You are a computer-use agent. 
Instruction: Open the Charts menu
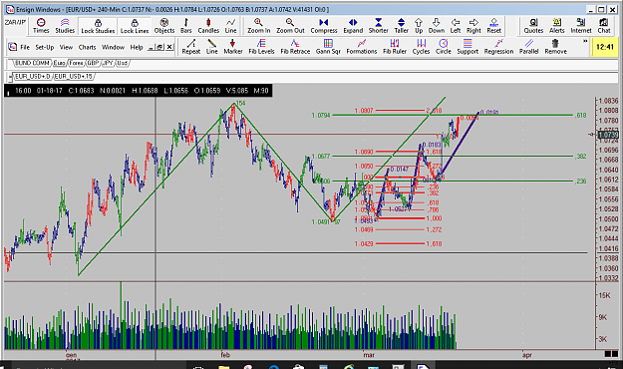(87, 47)
